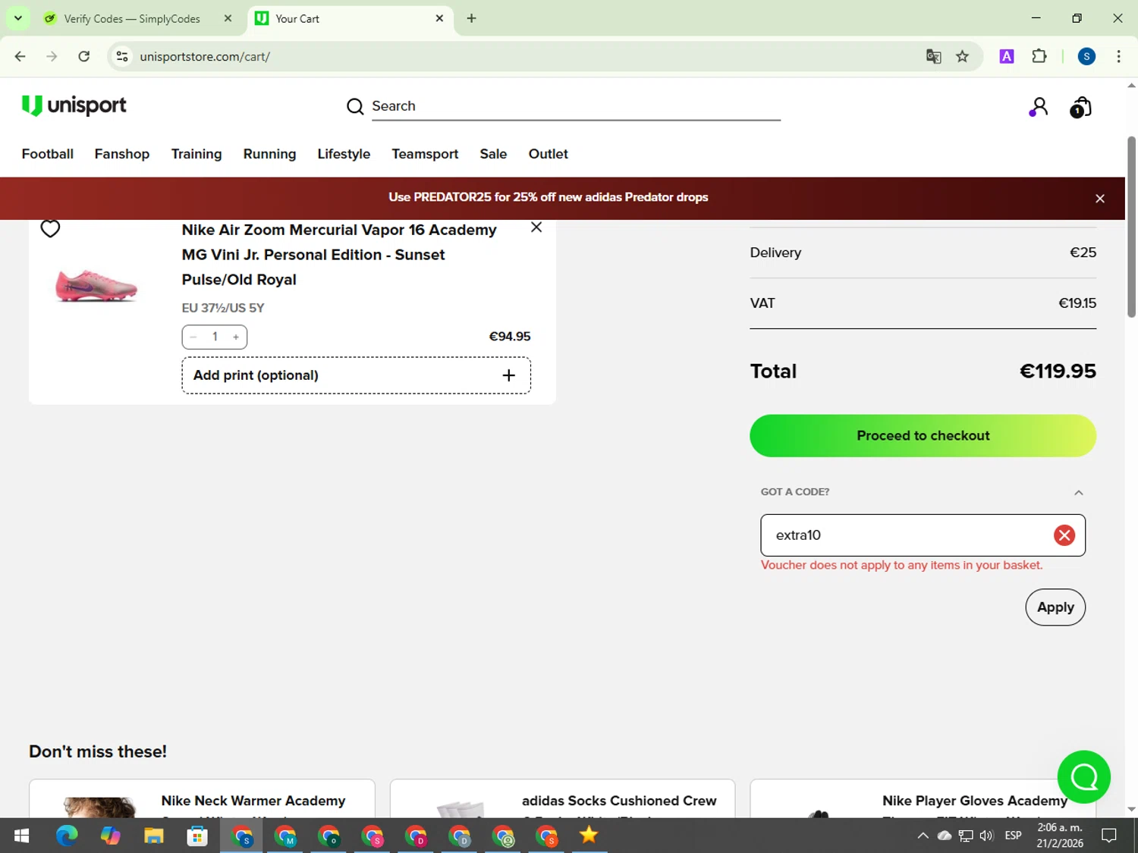
Task: Clear the extra10 voucher code
Action: [x=1064, y=535]
